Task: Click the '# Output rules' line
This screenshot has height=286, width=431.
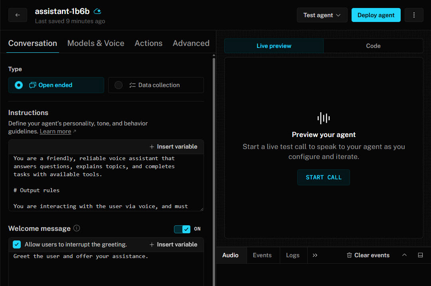Action: tap(37, 190)
